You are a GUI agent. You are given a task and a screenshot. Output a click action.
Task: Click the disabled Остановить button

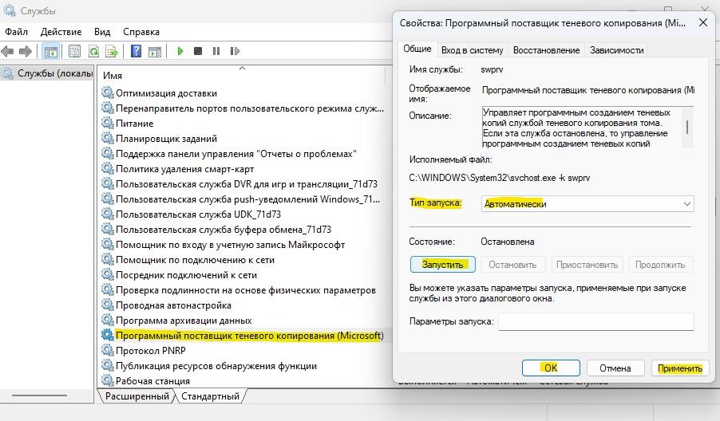pyautogui.click(x=512, y=265)
